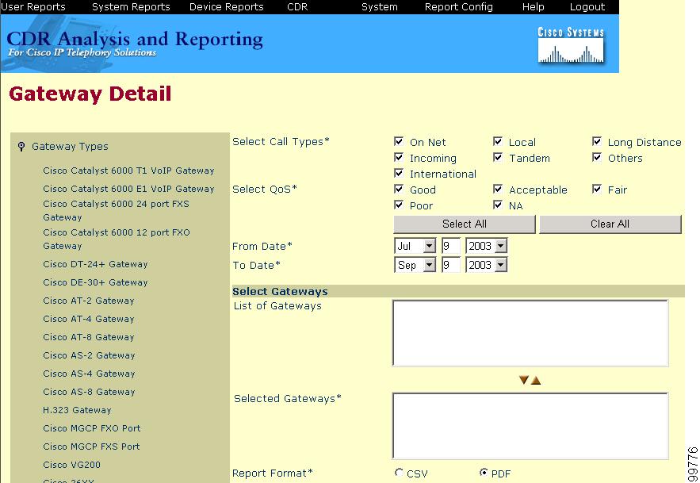Select PDF report format
Screen dimensions: 700x483
[x=484, y=472]
